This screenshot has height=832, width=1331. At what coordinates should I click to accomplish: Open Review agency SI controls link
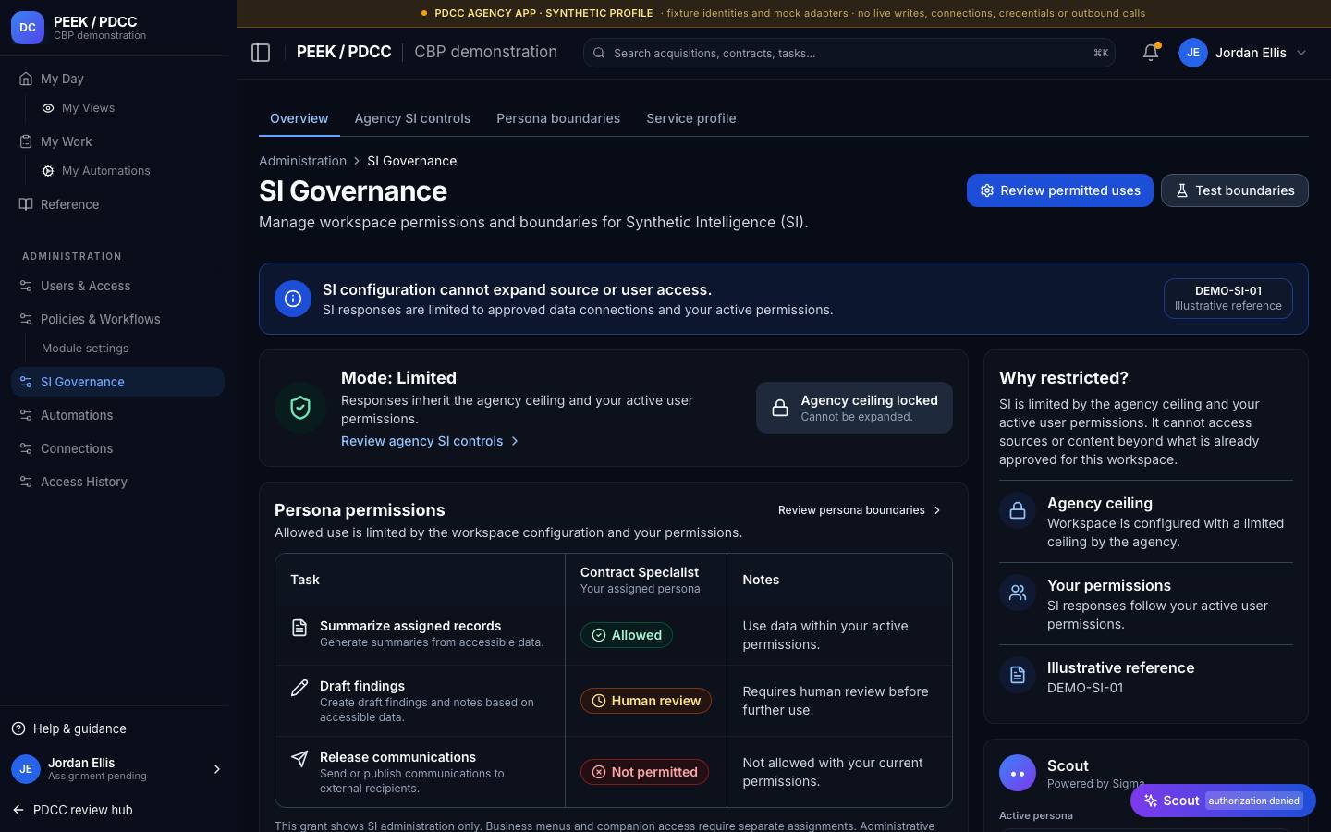click(x=430, y=441)
